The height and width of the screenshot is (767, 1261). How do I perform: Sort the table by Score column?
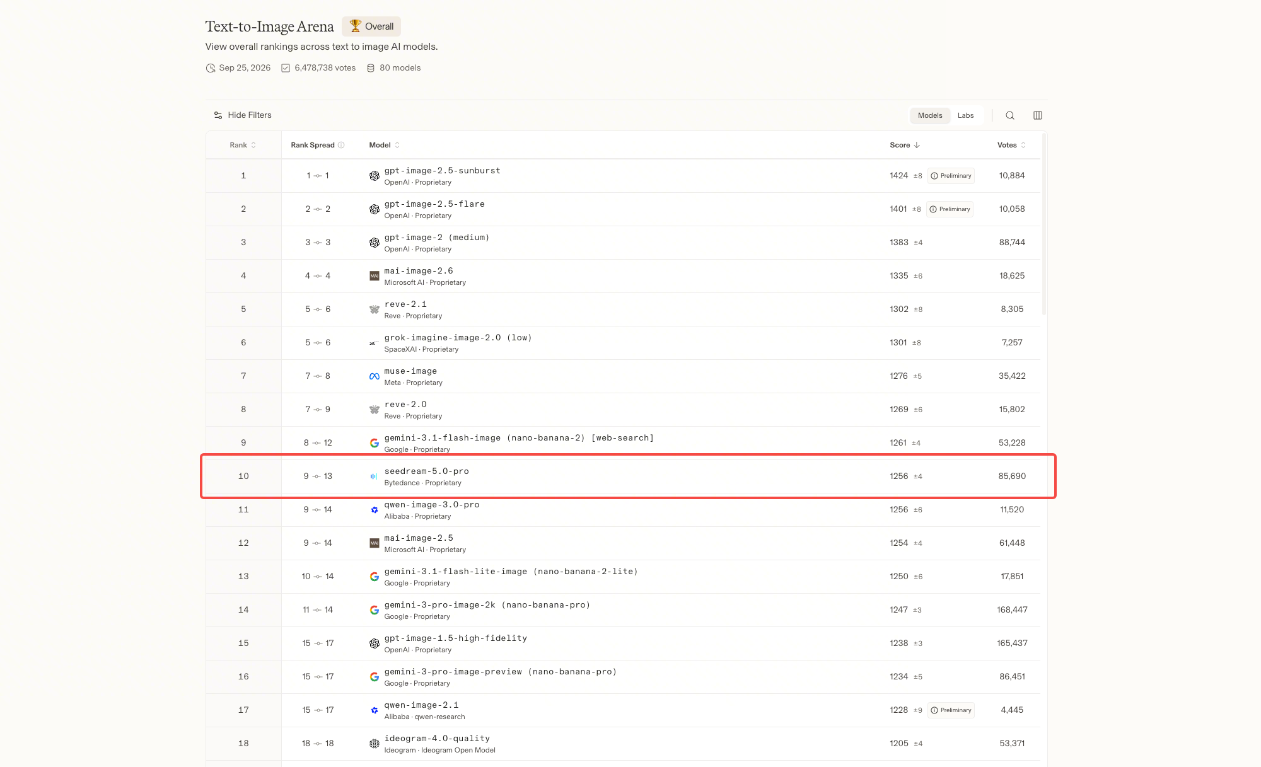pyautogui.click(x=905, y=145)
